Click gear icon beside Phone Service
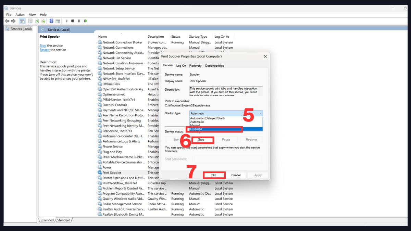The image size is (411, 231). point(100,146)
